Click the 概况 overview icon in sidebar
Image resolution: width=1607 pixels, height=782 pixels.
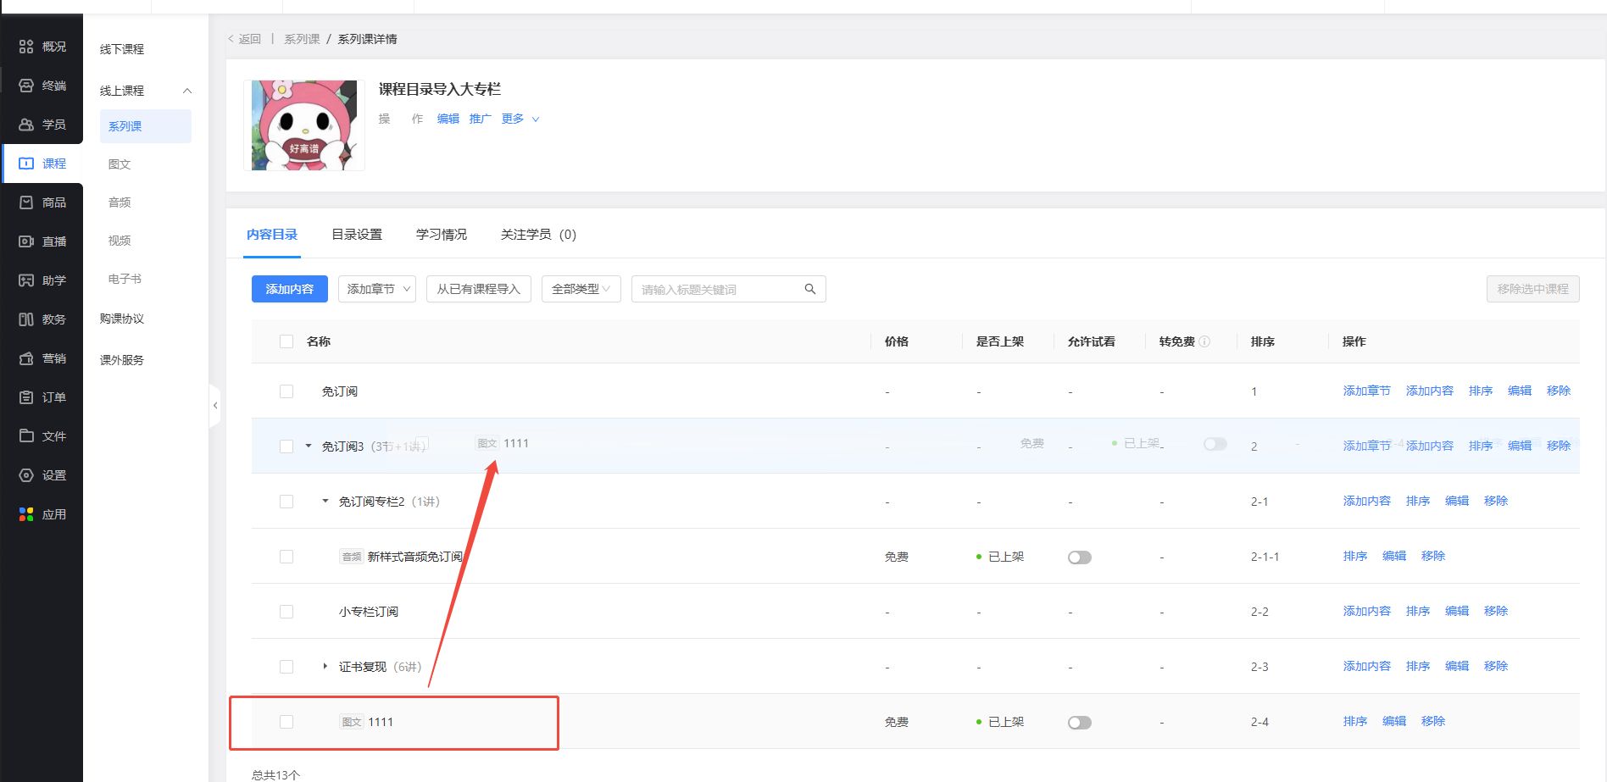pyautogui.click(x=26, y=47)
